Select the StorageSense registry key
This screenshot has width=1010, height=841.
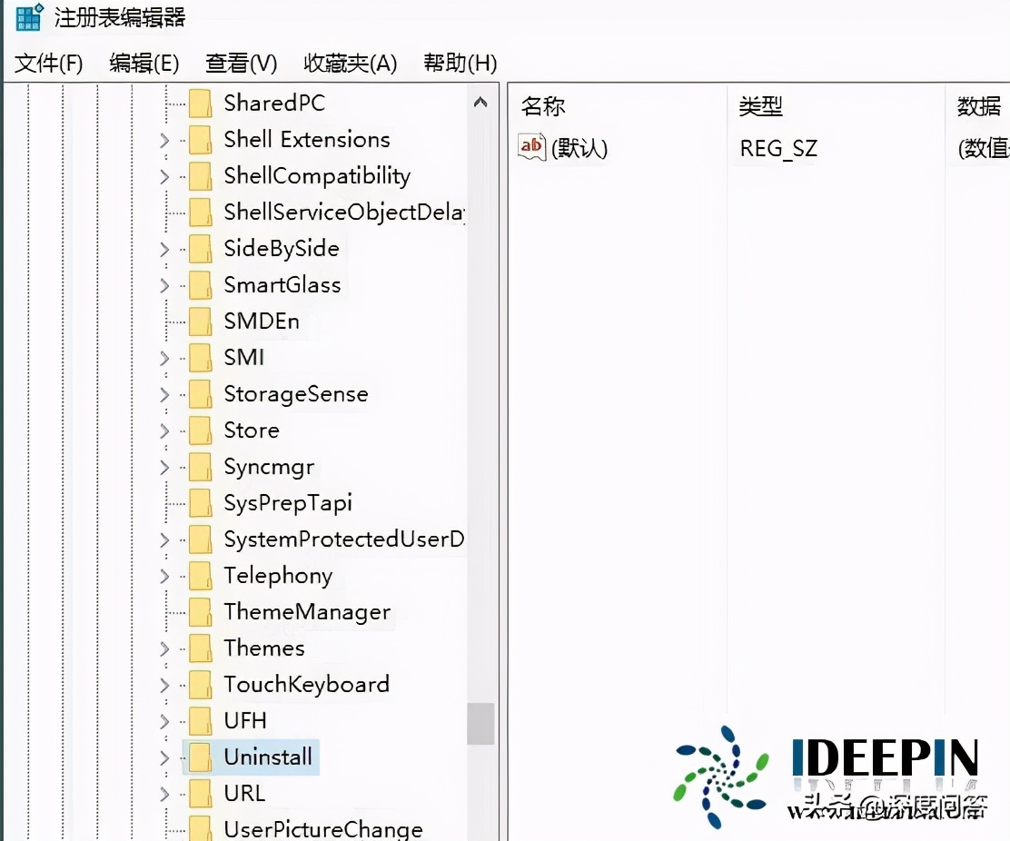click(295, 393)
